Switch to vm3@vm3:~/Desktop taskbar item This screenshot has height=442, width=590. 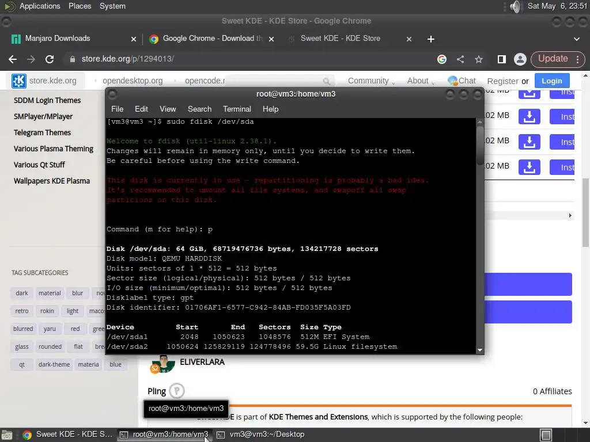pos(261,435)
